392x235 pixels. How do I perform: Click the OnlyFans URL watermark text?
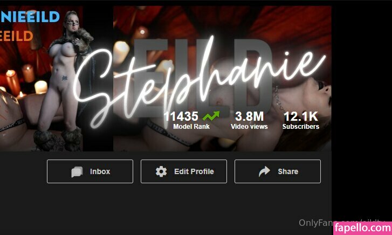pos(341,222)
